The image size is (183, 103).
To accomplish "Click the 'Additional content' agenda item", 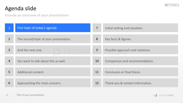I will [x=53, y=72].
